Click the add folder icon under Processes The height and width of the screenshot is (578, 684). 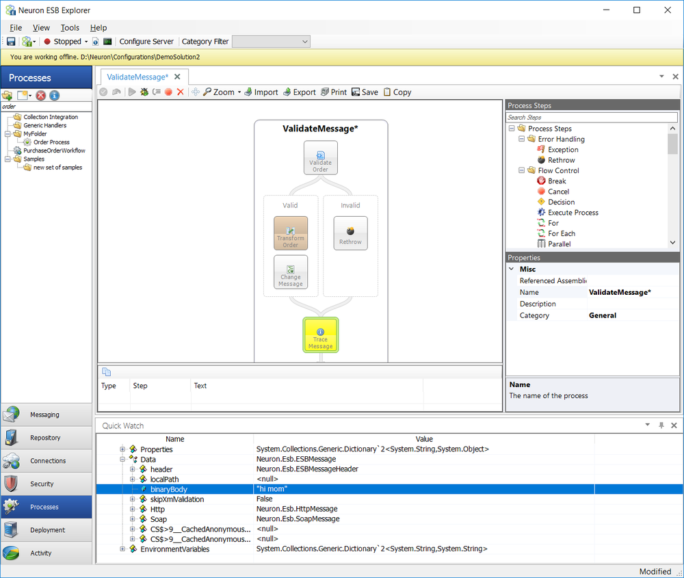point(8,96)
